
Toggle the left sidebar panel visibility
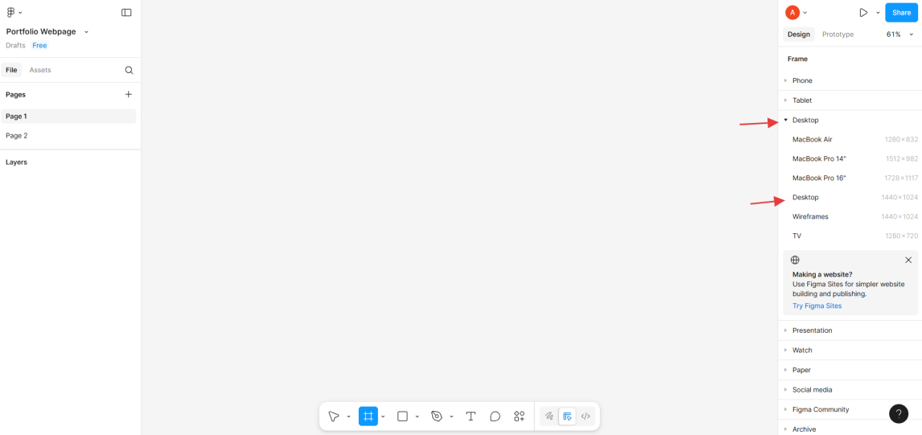tap(126, 13)
